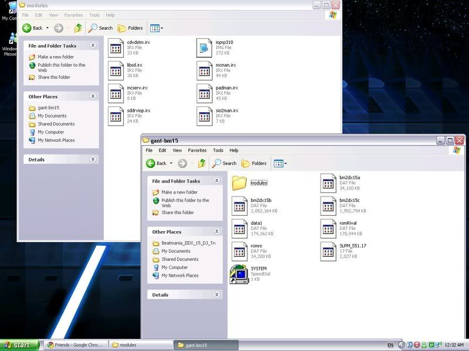
Task: Expand Details panel in gant-bm15
Action: click(x=217, y=294)
